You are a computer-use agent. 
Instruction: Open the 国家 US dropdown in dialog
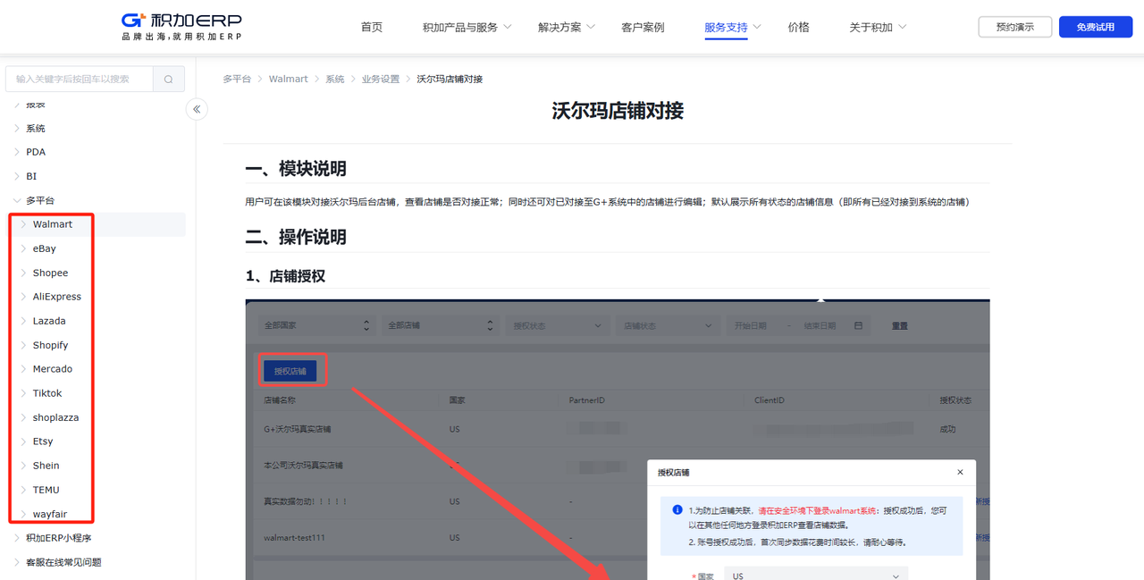(x=816, y=574)
